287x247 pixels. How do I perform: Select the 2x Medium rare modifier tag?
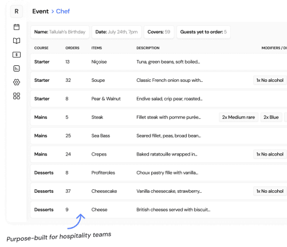point(238,117)
